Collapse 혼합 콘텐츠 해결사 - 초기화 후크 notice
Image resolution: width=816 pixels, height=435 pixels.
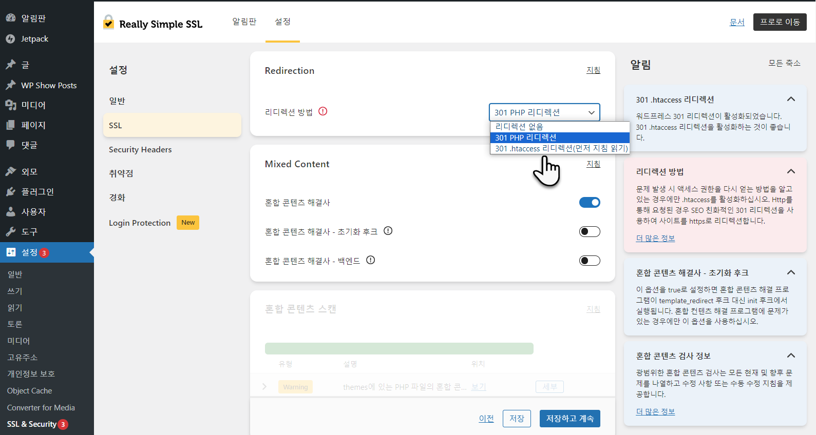click(x=791, y=272)
